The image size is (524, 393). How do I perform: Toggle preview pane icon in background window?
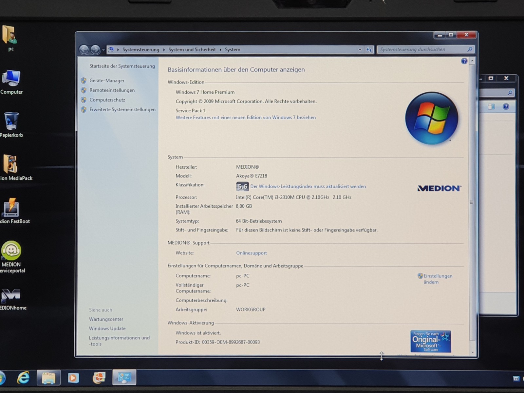pyautogui.click(x=491, y=106)
